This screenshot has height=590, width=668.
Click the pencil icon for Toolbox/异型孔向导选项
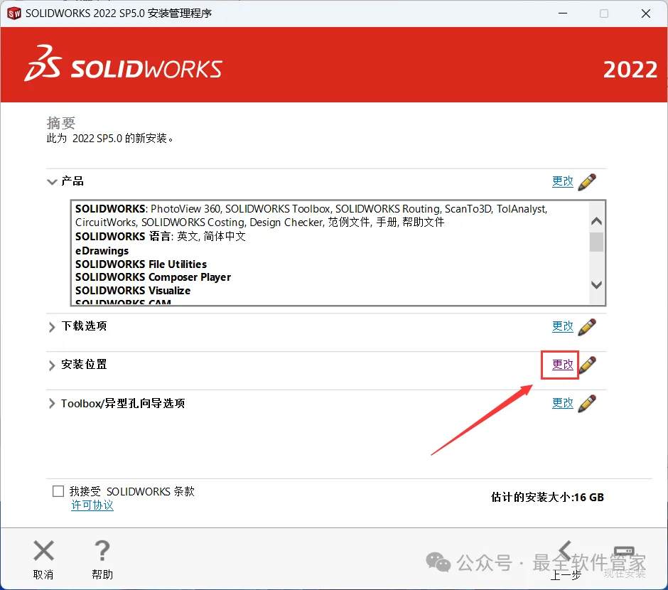point(587,404)
